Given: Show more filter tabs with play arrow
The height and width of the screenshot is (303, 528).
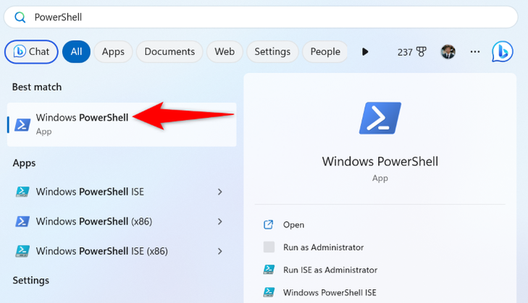Looking at the screenshot, I should [x=365, y=51].
